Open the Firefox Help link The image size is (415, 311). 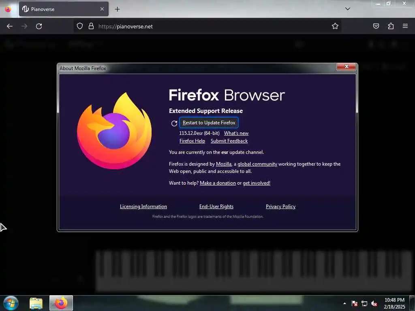pyautogui.click(x=192, y=141)
